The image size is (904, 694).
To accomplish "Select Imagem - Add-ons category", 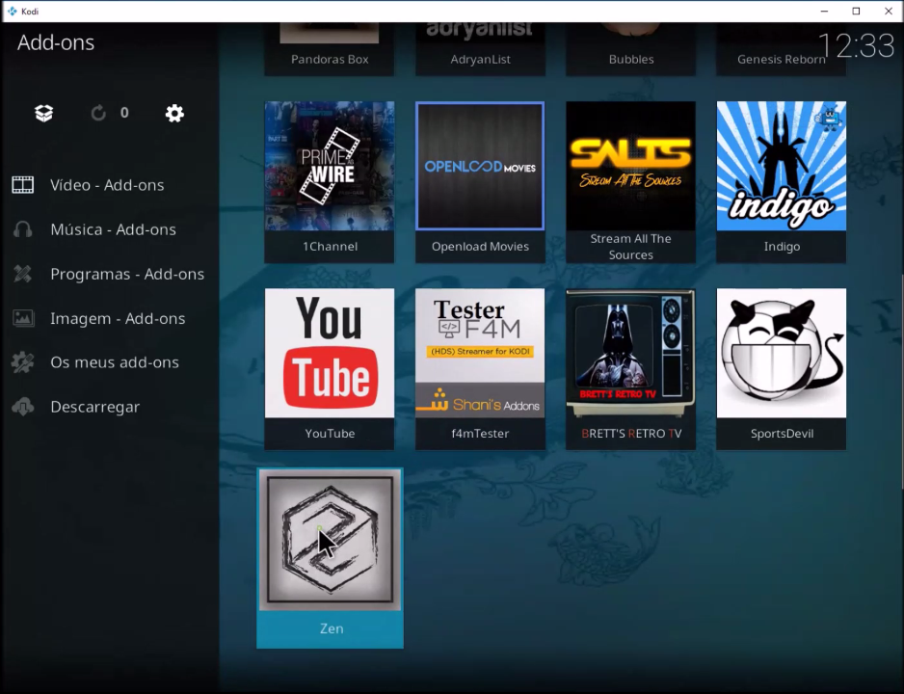I will [x=118, y=318].
